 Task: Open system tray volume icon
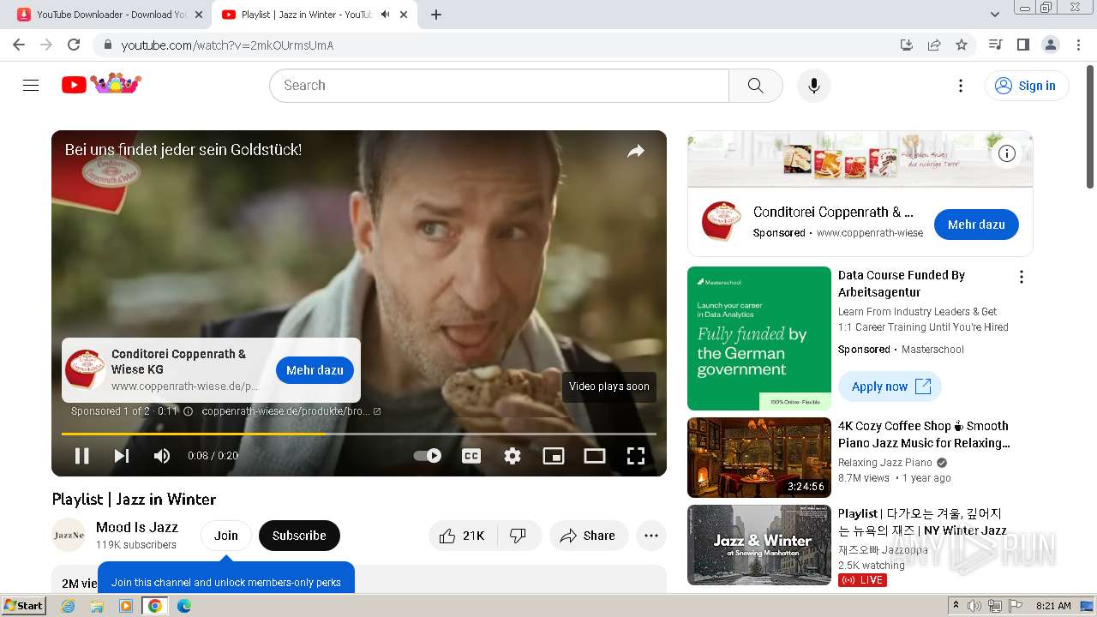(974, 606)
